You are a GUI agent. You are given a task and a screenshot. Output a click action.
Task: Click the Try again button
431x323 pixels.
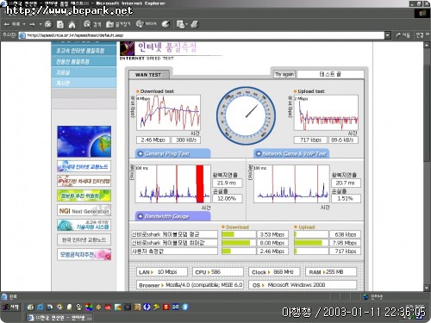[x=284, y=74]
